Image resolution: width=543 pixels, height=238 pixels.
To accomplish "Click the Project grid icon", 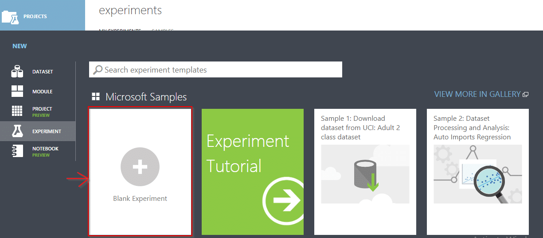I will (17, 111).
